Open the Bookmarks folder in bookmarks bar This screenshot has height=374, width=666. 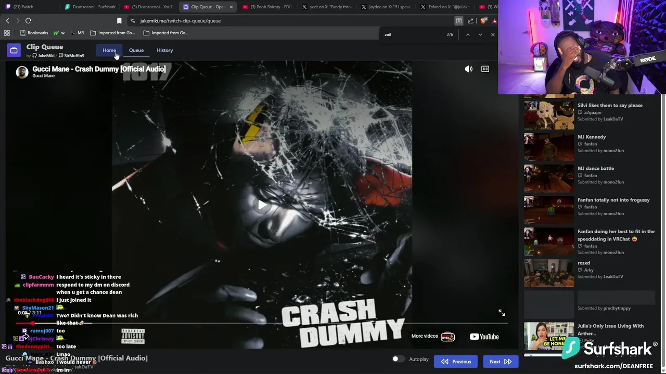click(x=34, y=33)
